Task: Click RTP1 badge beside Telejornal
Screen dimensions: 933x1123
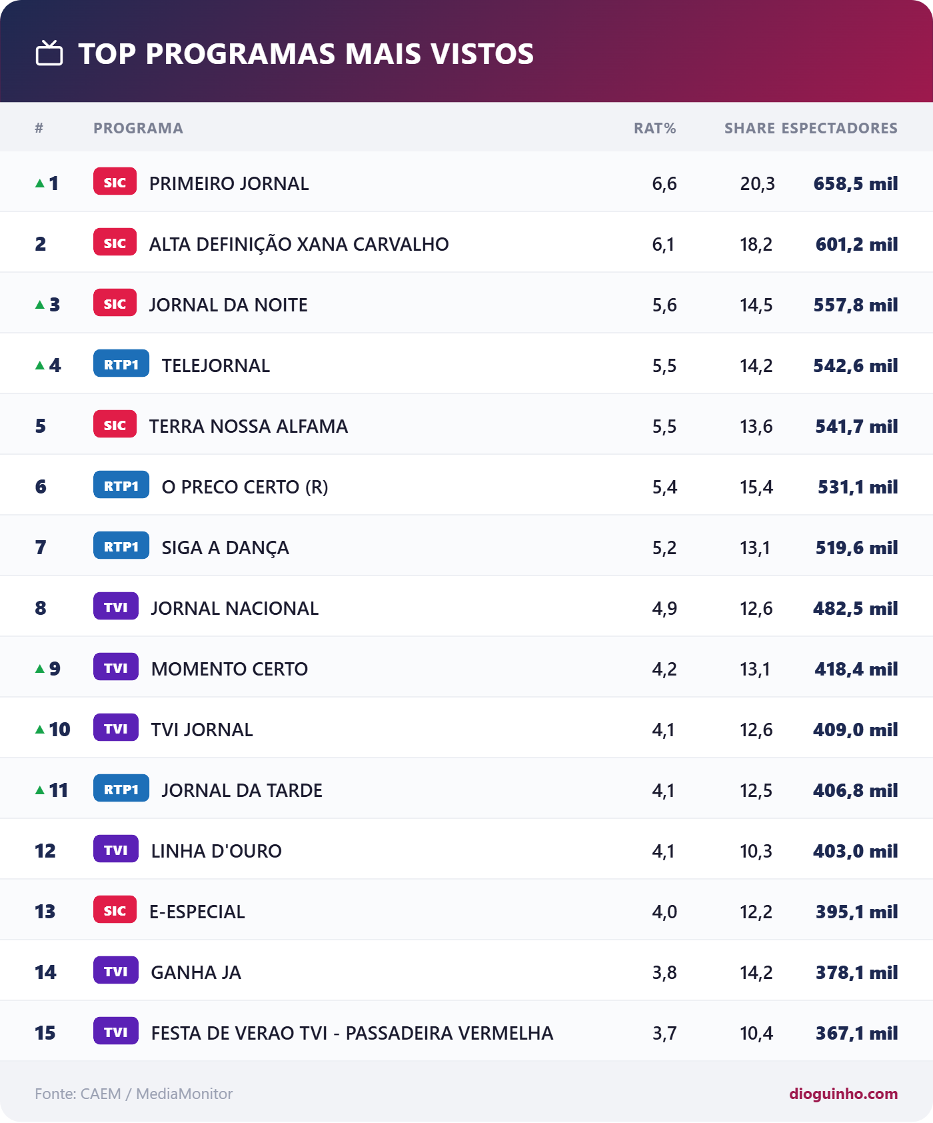Action: [x=121, y=364]
